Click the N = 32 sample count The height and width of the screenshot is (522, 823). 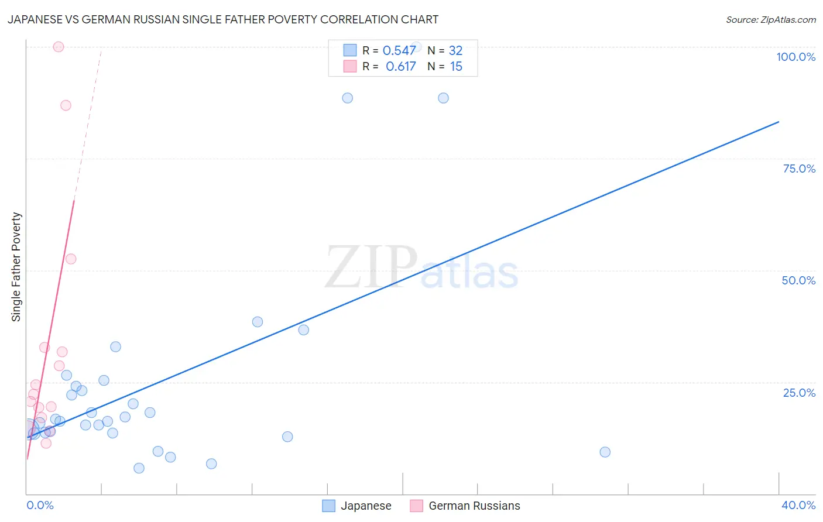pos(445,50)
